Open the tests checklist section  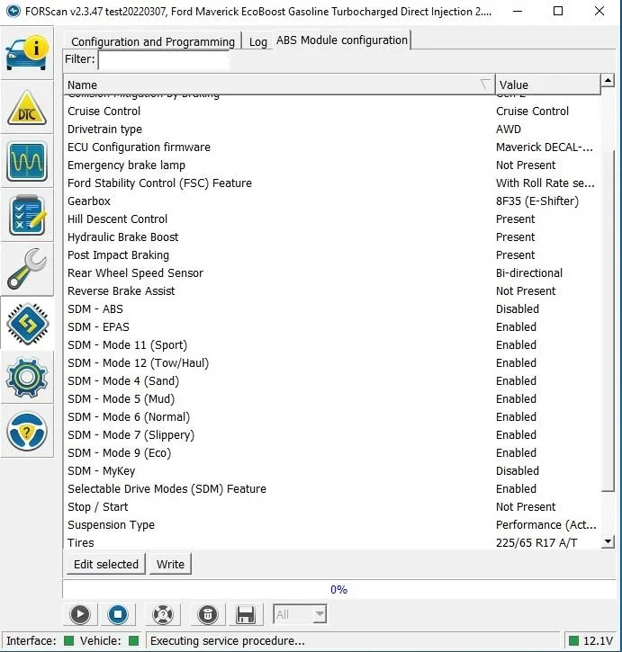pos(27,216)
